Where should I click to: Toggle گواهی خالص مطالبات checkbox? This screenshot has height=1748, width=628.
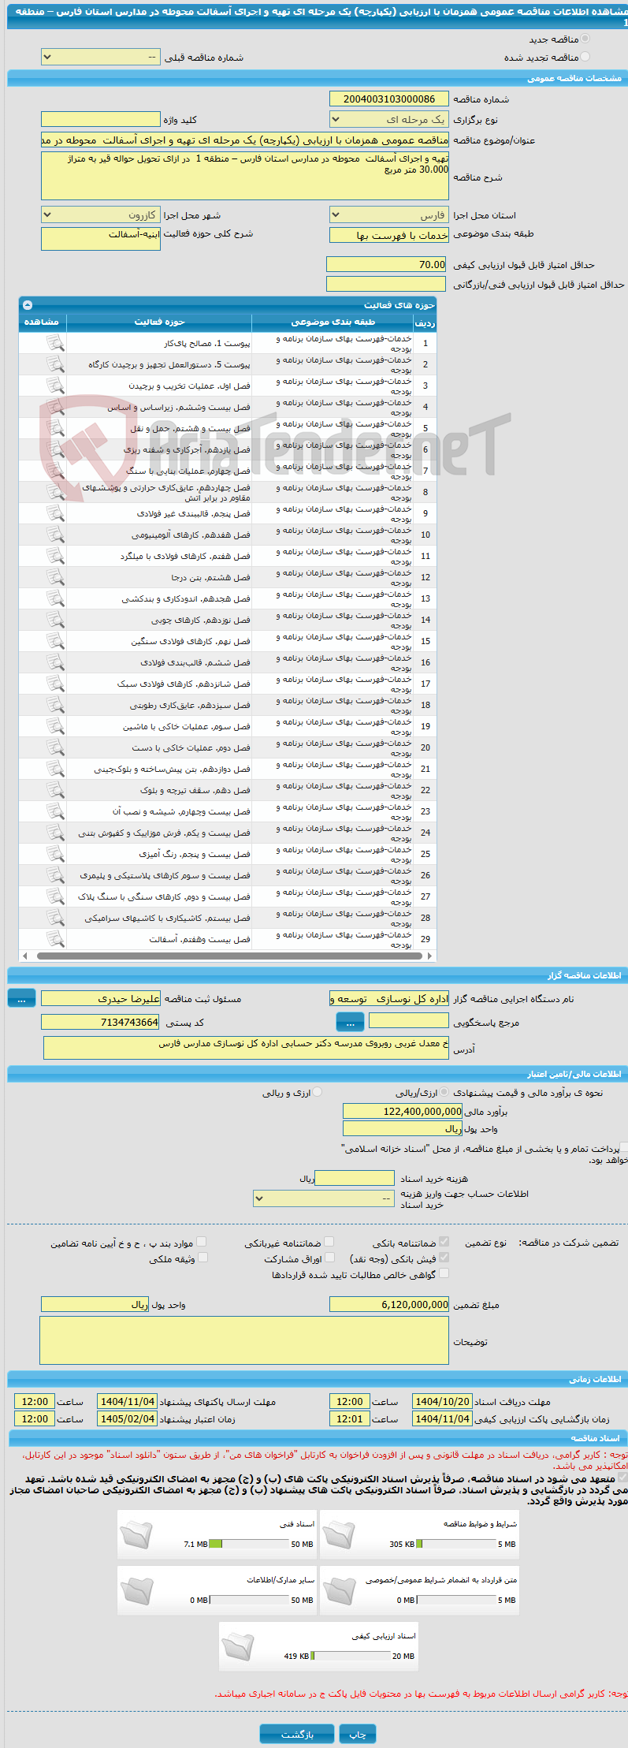[x=444, y=1273]
